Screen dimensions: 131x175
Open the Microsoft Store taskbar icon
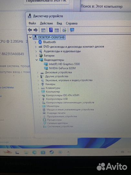pos(43,152)
